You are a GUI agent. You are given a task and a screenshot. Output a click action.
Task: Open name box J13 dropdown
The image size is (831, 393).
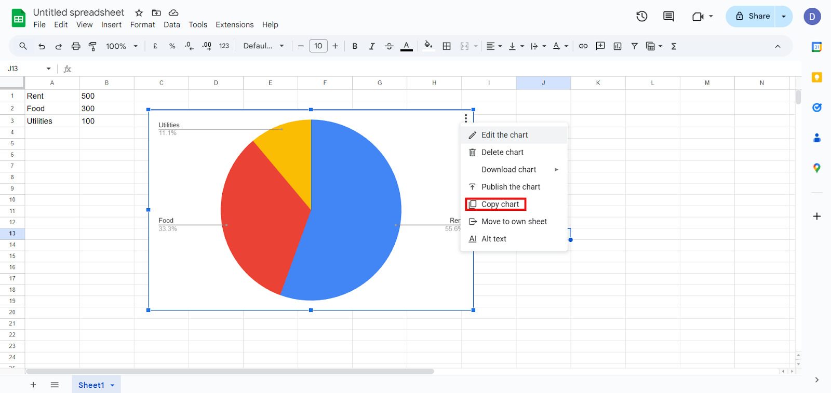(x=48, y=69)
